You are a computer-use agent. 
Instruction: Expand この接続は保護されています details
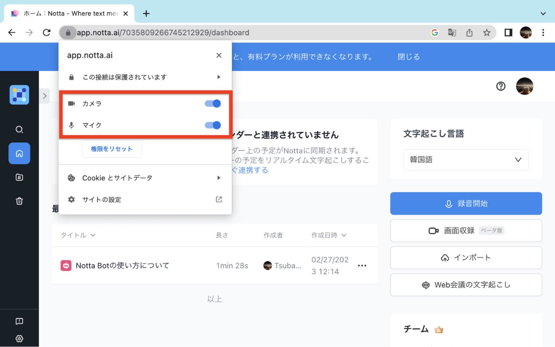[x=145, y=77]
